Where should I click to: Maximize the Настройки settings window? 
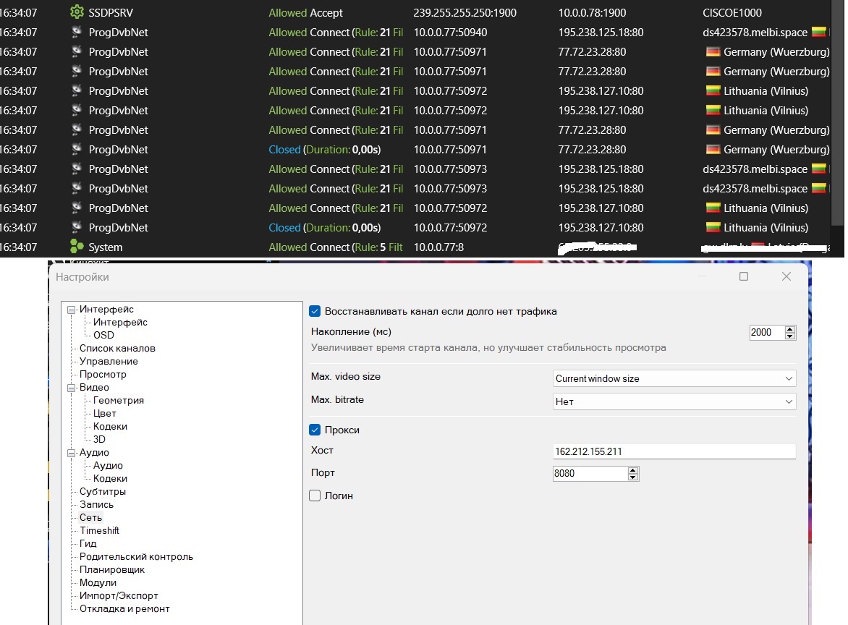coord(744,276)
